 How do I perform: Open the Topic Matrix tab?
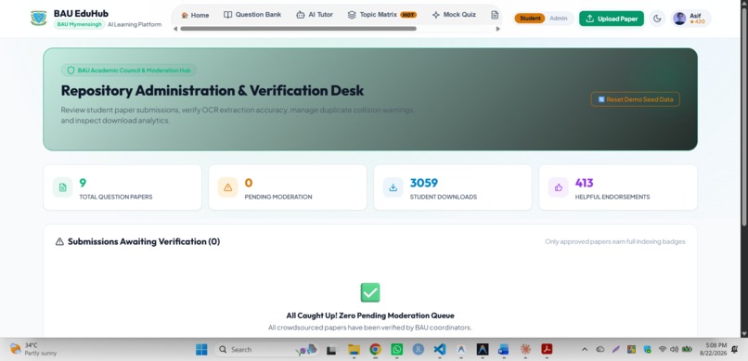(382, 15)
